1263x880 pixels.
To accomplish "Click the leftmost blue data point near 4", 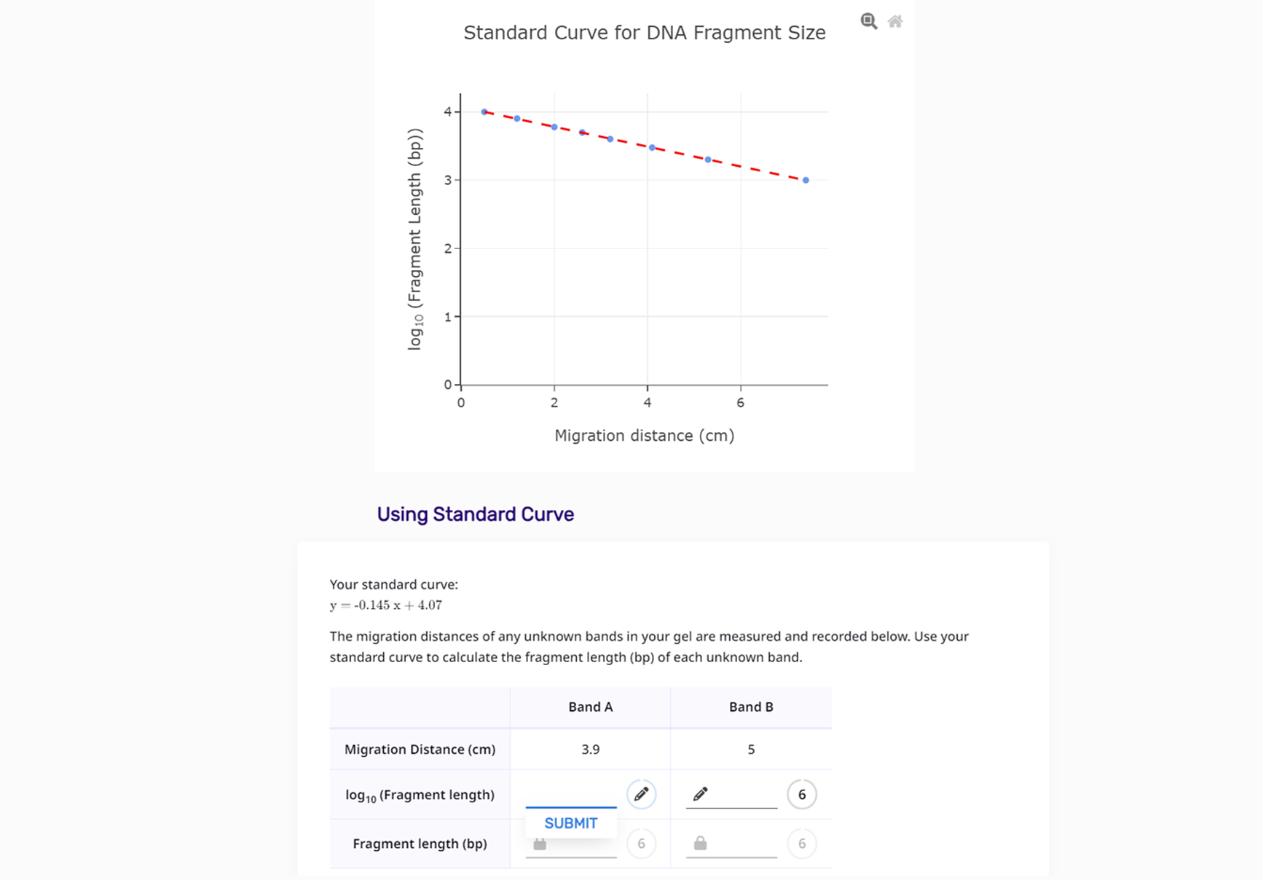I will pyautogui.click(x=484, y=111).
